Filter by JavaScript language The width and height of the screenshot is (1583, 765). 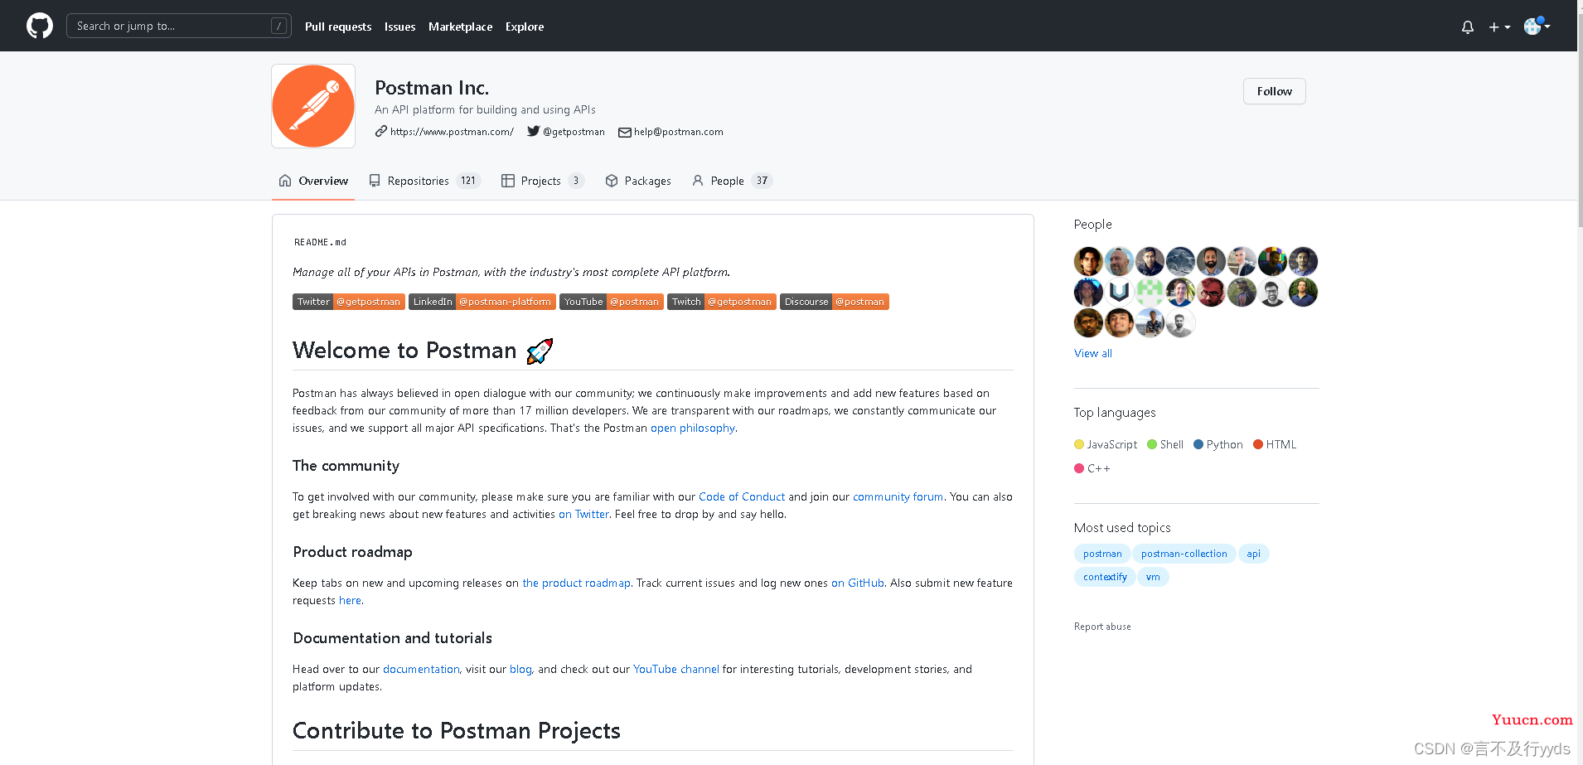click(1106, 444)
